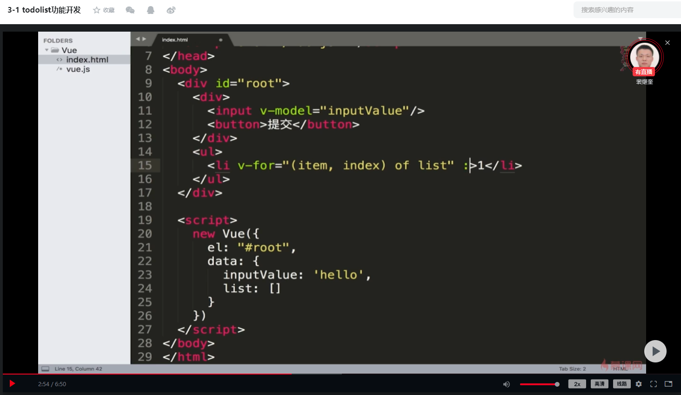Click the instructor avatar with 有直播 badge
681x395 pixels.
pos(644,58)
